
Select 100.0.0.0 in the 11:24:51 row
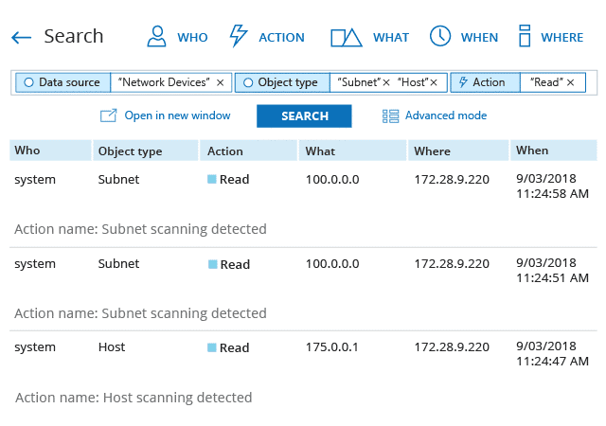pyautogui.click(x=332, y=263)
